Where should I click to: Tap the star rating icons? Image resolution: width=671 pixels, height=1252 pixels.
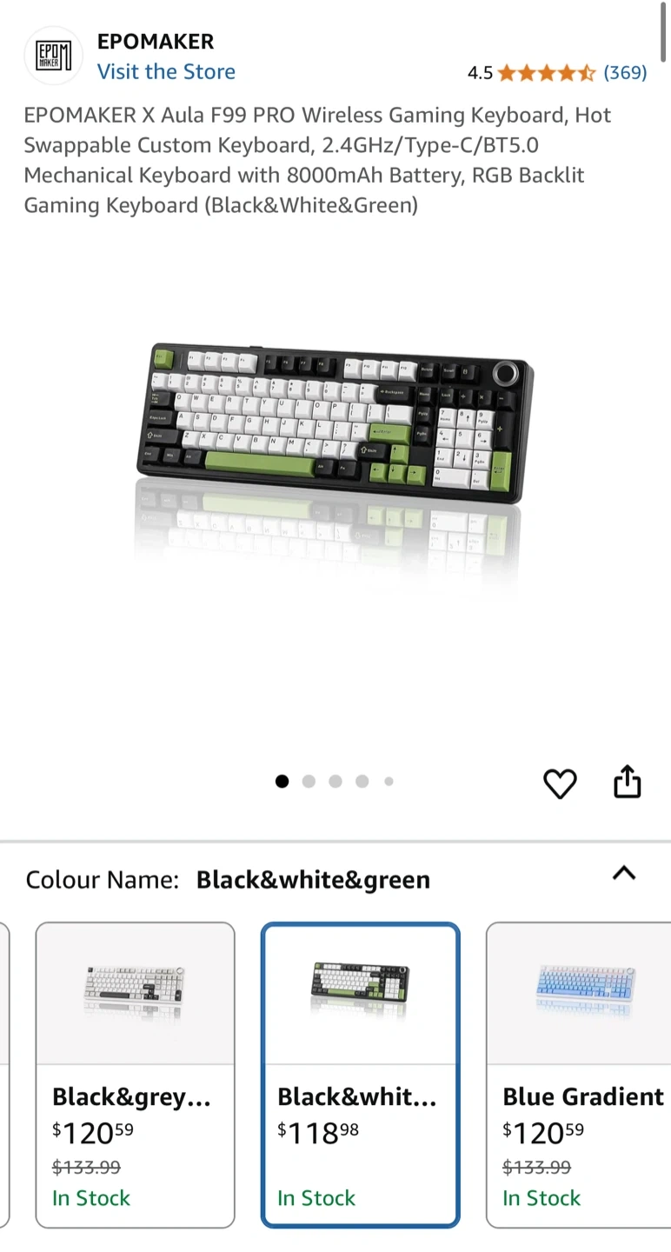(546, 73)
